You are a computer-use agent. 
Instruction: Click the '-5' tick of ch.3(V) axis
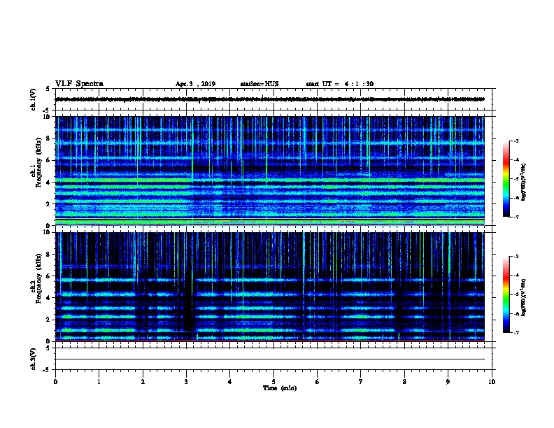pyautogui.click(x=47, y=370)
